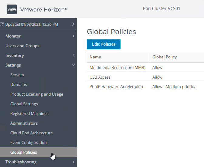Screen dimensions: 204x167
Task: Click the refresh icon beside Updated timestamp
Action: [x=2, y=24]
